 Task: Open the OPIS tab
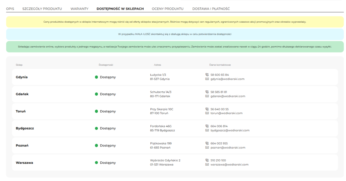10,8
